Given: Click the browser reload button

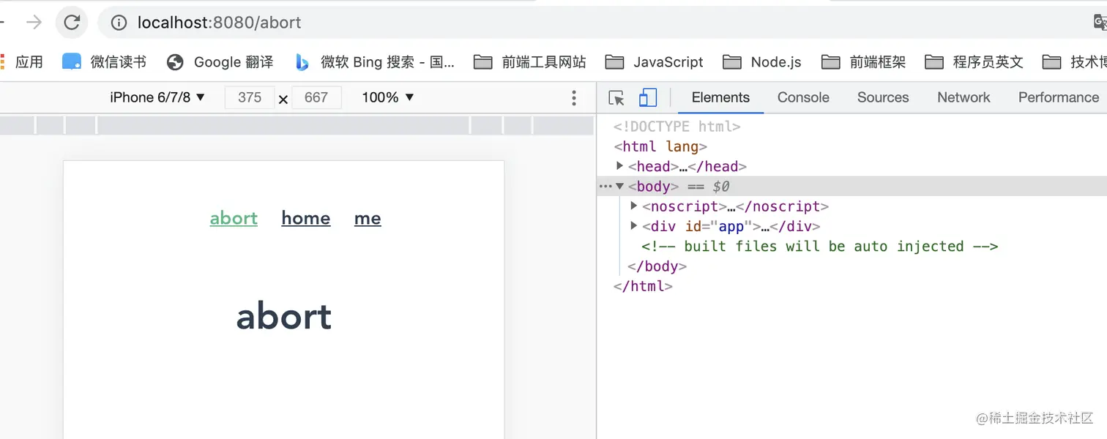Looking at the screenshot, I should [72, 23].
